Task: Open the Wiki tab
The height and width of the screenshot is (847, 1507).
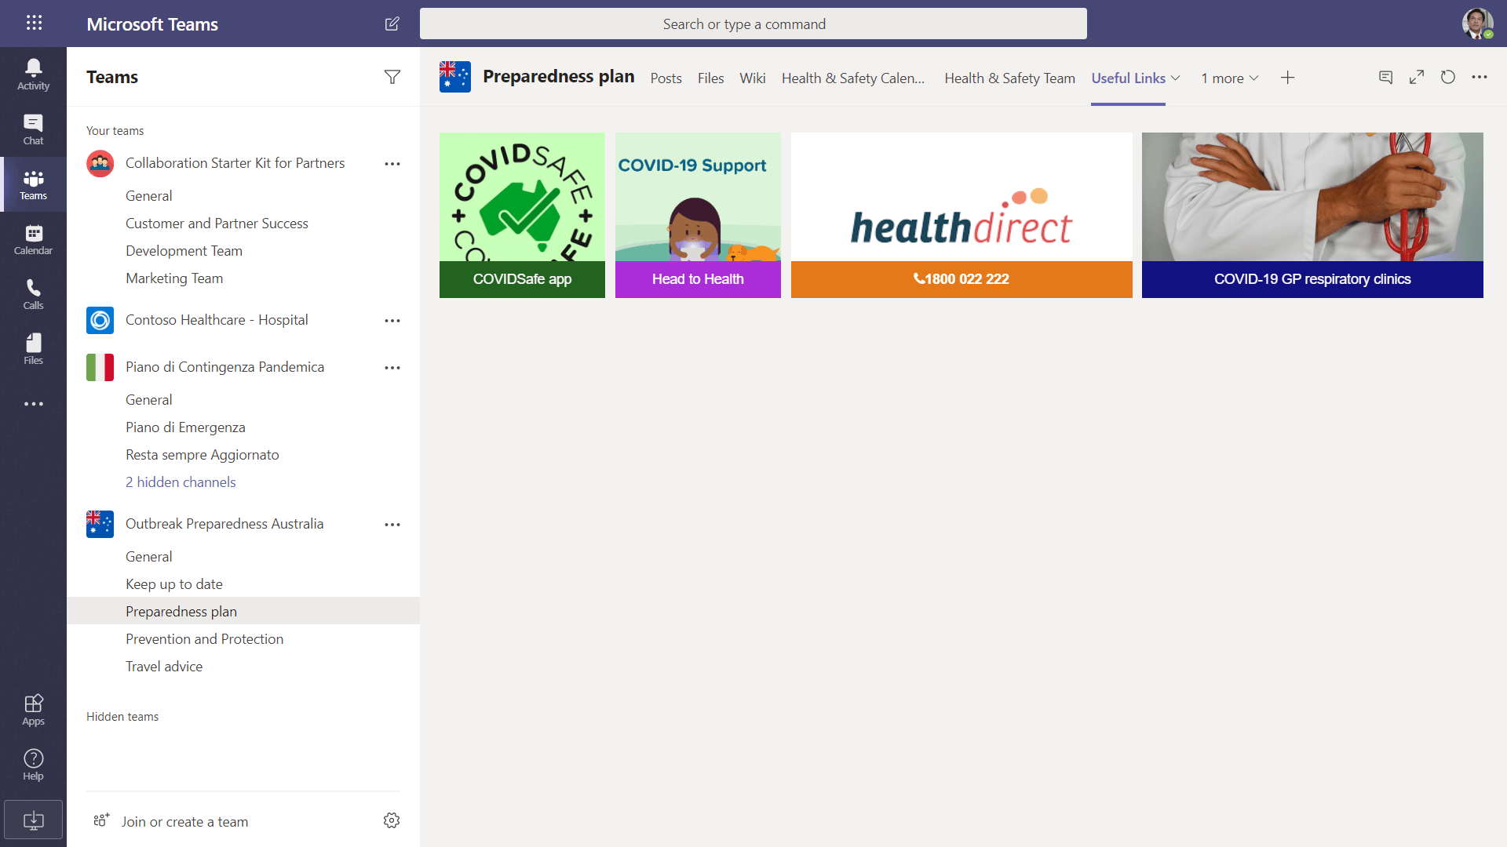Action: [x=752, y=78]
